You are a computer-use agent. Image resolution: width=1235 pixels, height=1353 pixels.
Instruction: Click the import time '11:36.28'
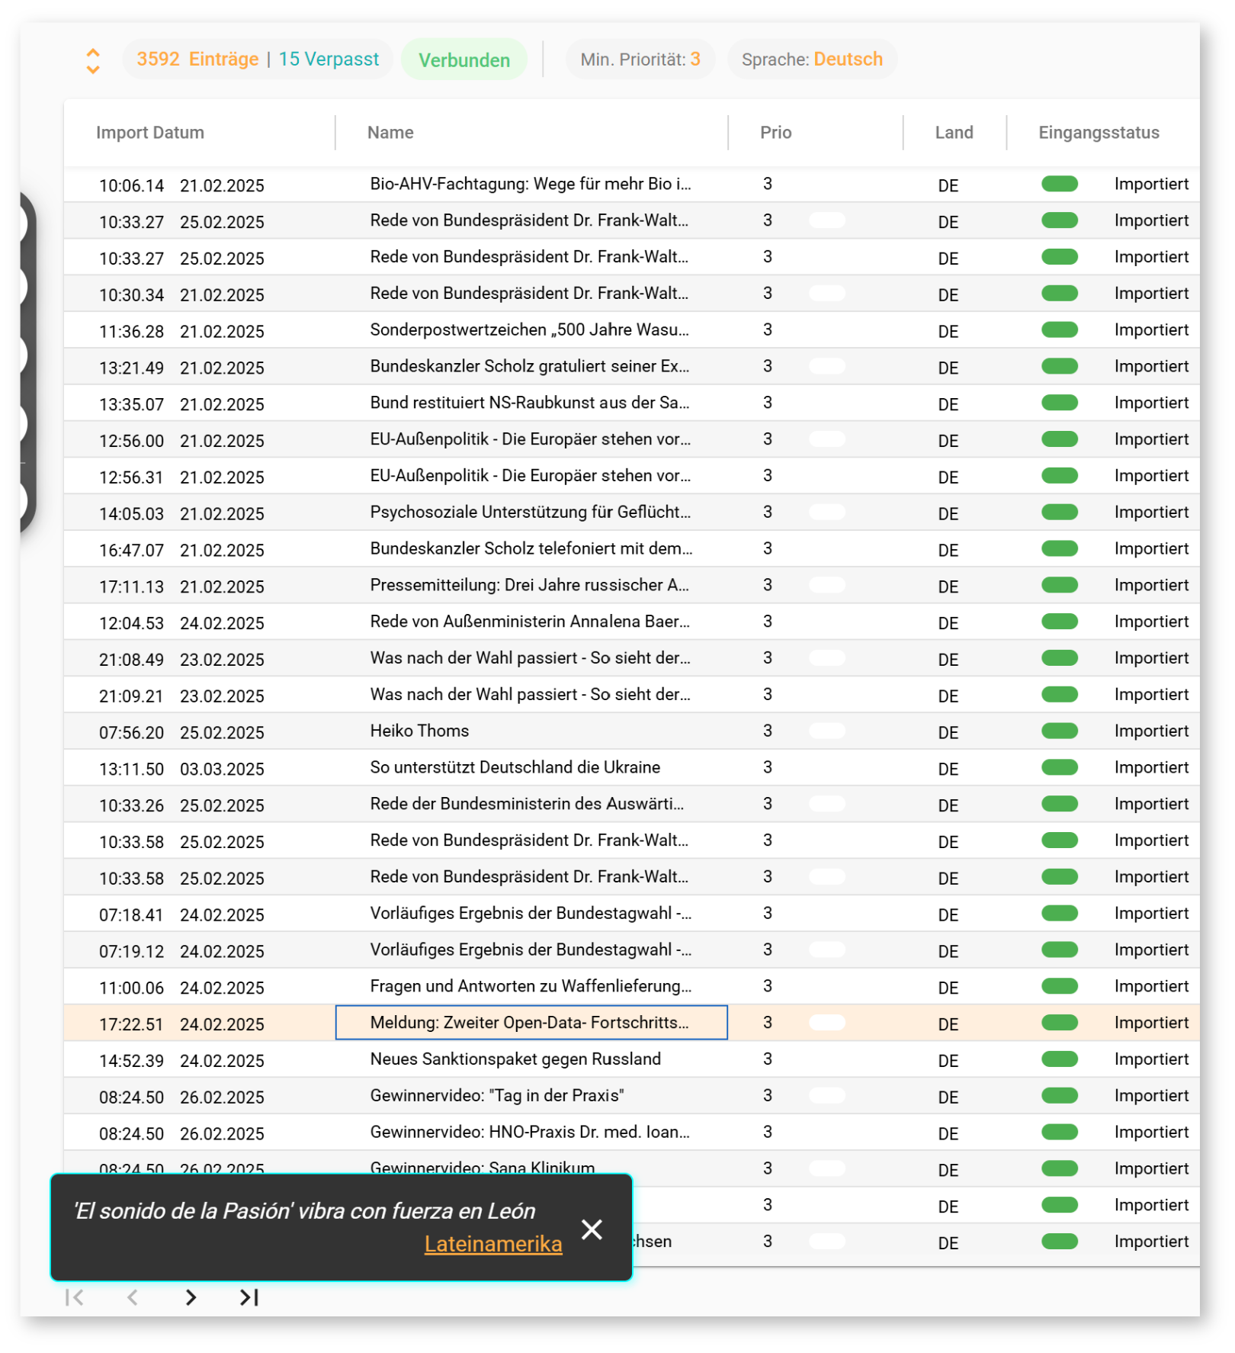131,331
